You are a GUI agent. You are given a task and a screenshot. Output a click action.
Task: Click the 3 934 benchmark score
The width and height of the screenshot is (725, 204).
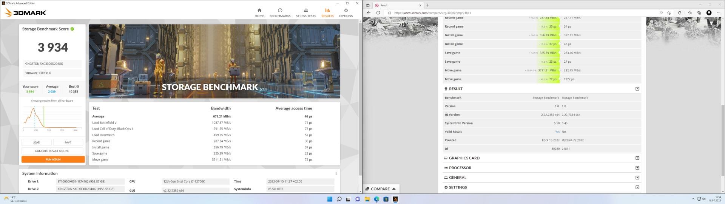click(x=52, y=47)
